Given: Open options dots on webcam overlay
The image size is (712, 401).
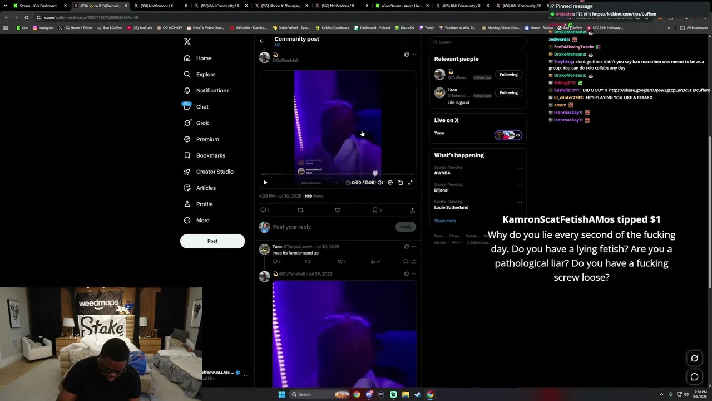Looking at the screenshot, I should point(246,375).
